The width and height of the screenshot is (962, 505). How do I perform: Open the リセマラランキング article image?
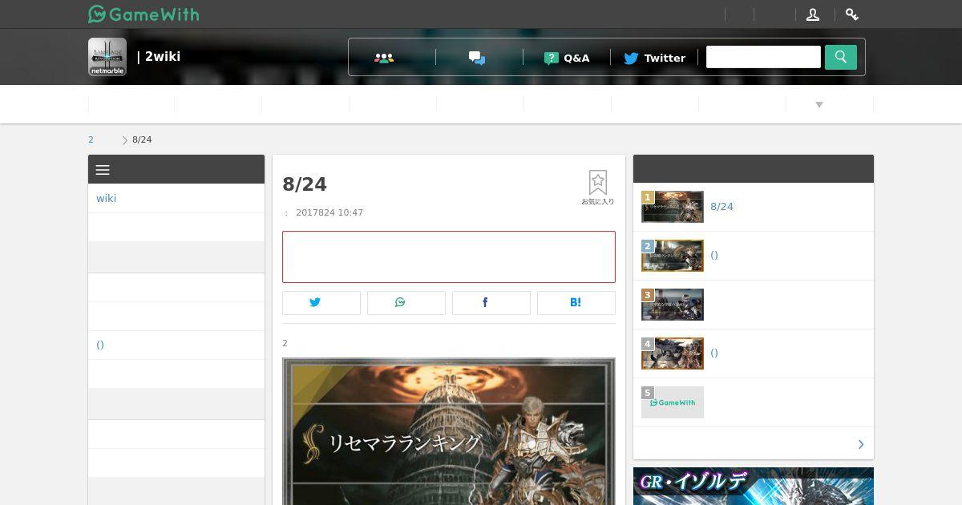[x=449, y=431]
